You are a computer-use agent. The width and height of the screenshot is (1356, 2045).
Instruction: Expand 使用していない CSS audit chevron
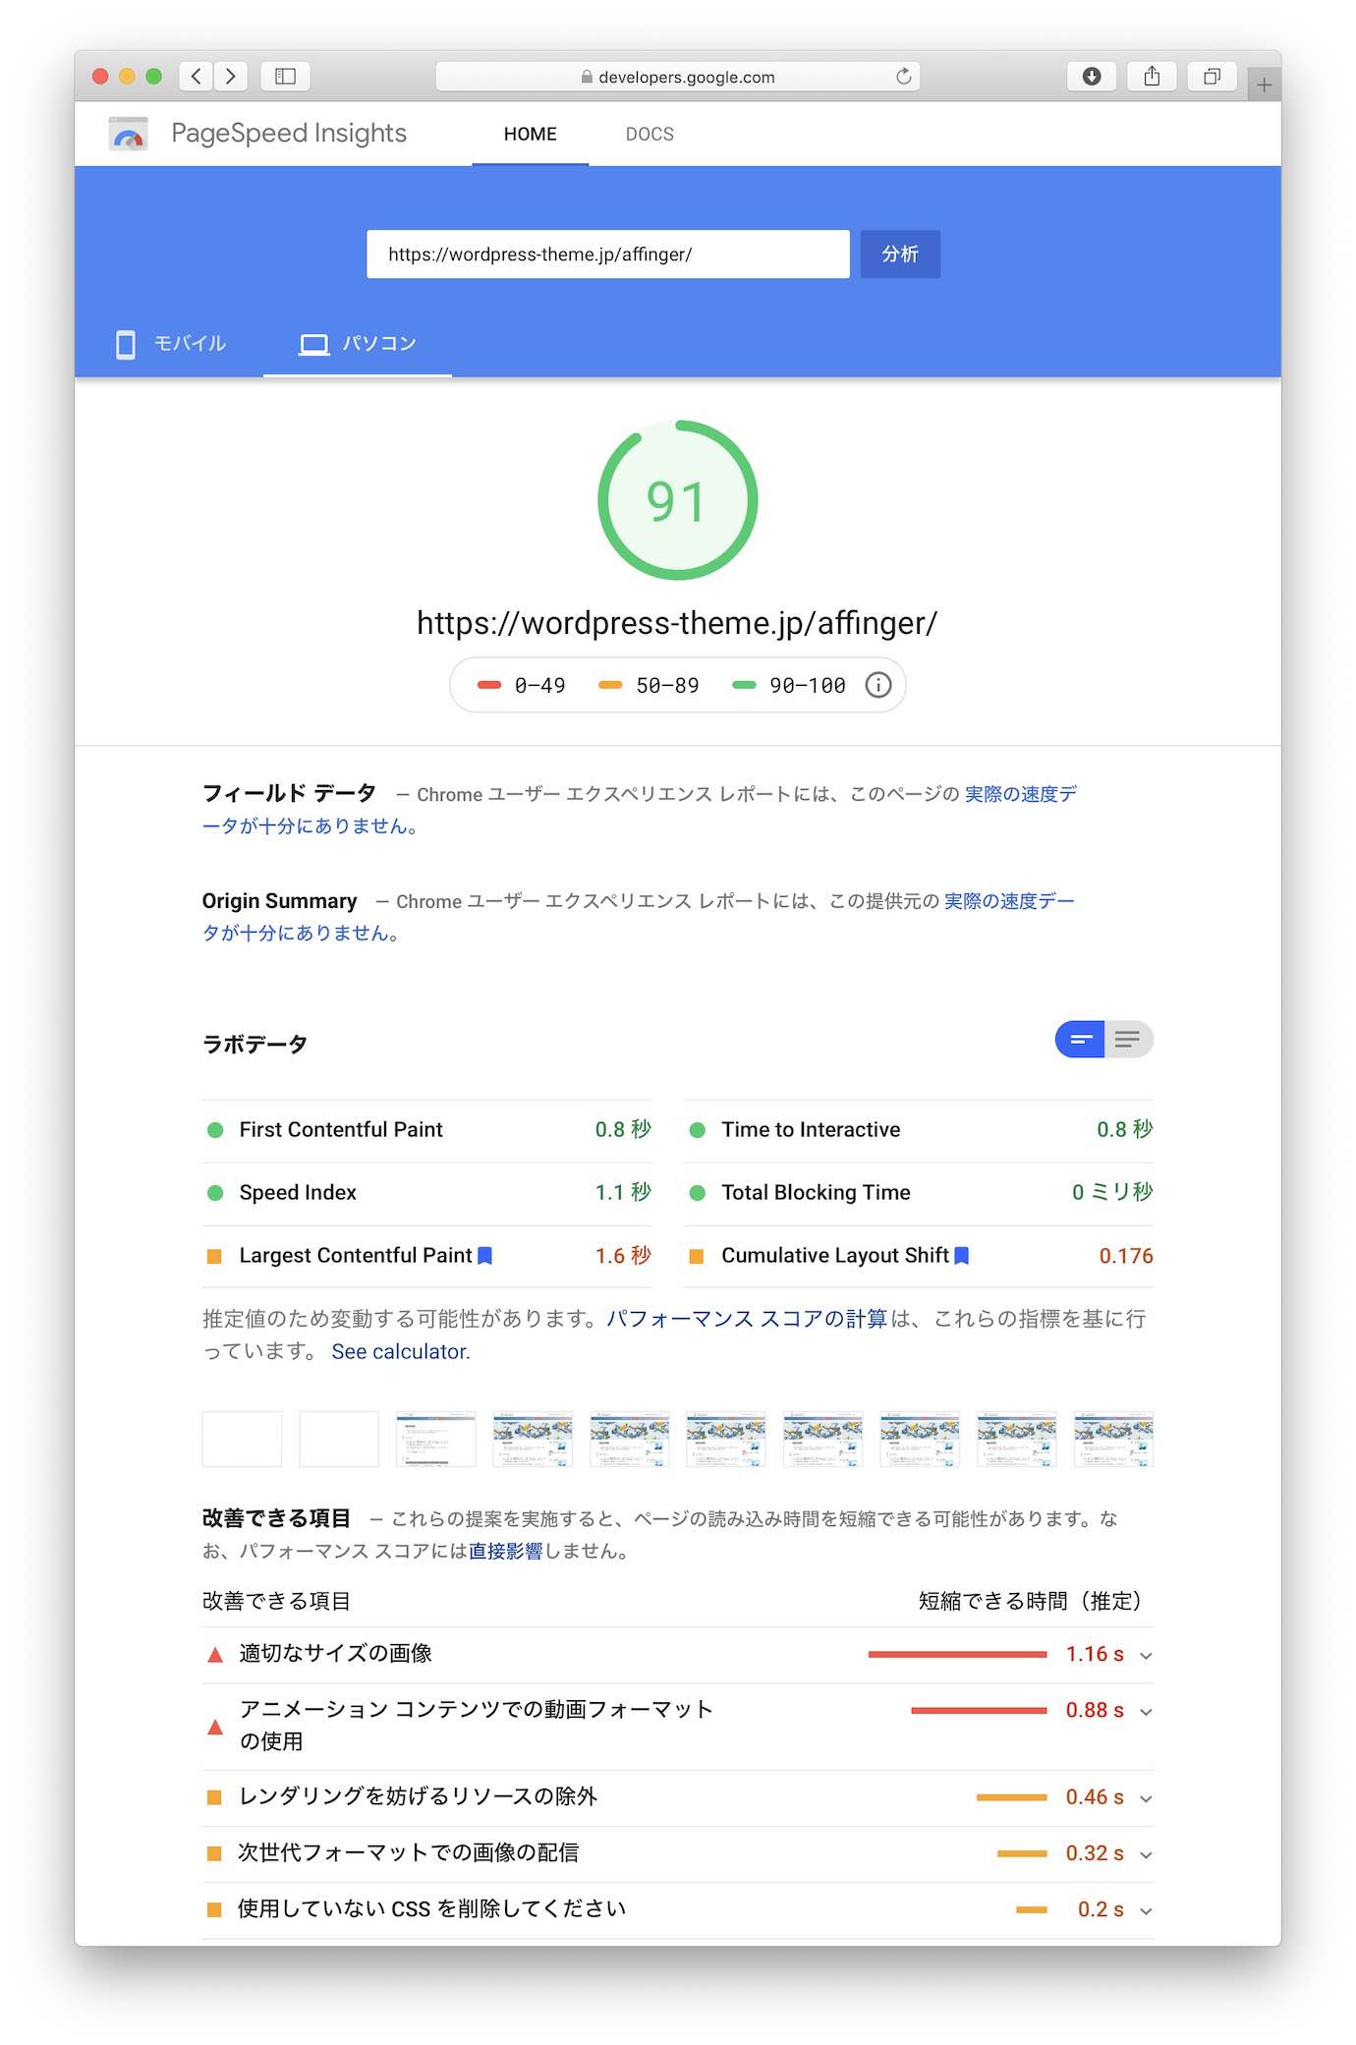coord(1146,1910)
